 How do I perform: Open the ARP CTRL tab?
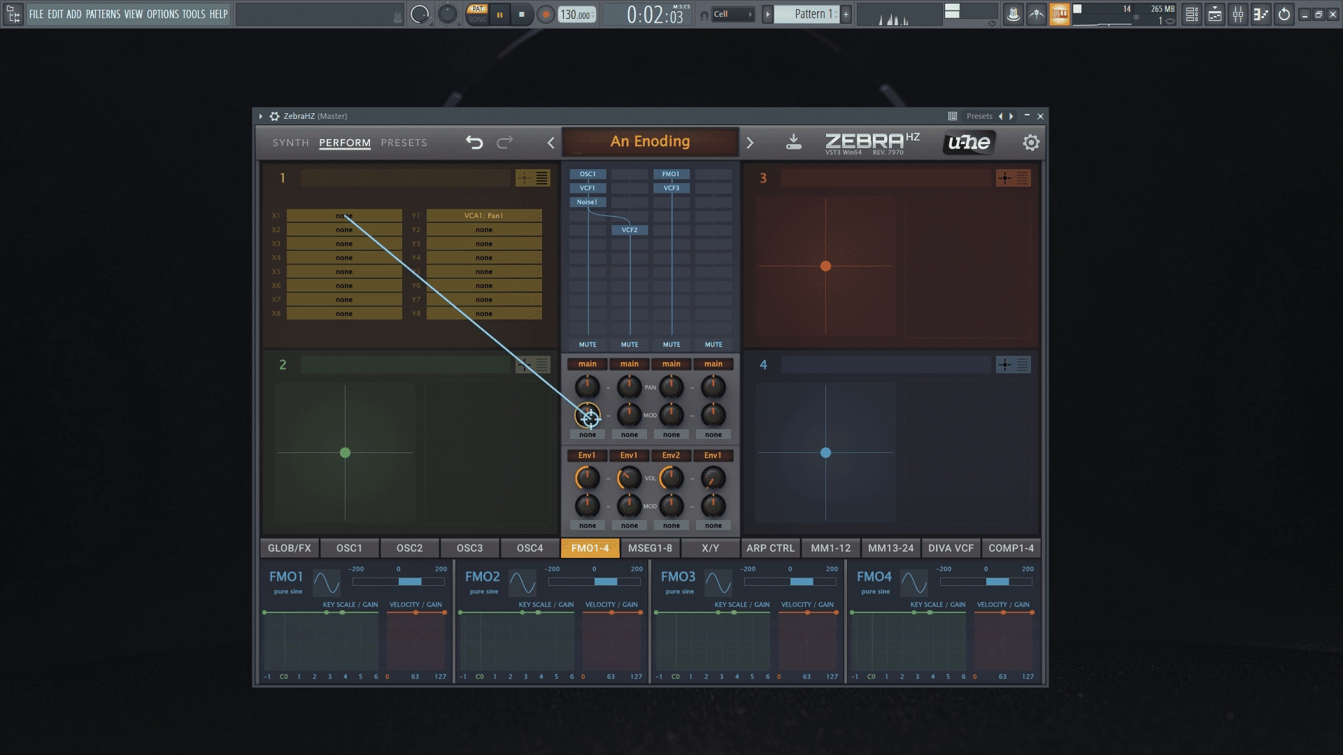pyautogui.click(x=770, y=548)
